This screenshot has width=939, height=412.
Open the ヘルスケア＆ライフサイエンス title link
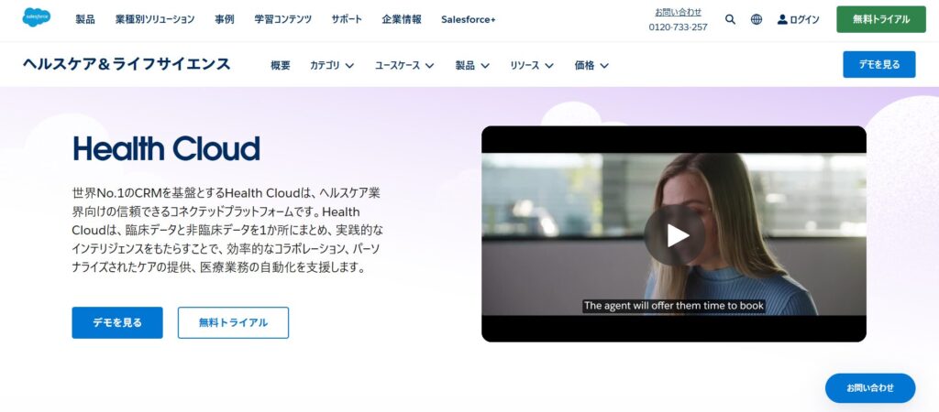click(x=127, y=64)
